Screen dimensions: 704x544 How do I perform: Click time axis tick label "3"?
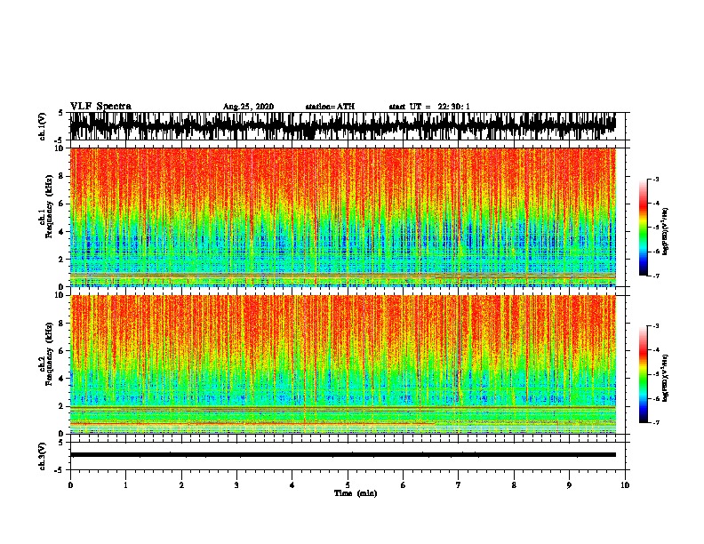point(236,485)
